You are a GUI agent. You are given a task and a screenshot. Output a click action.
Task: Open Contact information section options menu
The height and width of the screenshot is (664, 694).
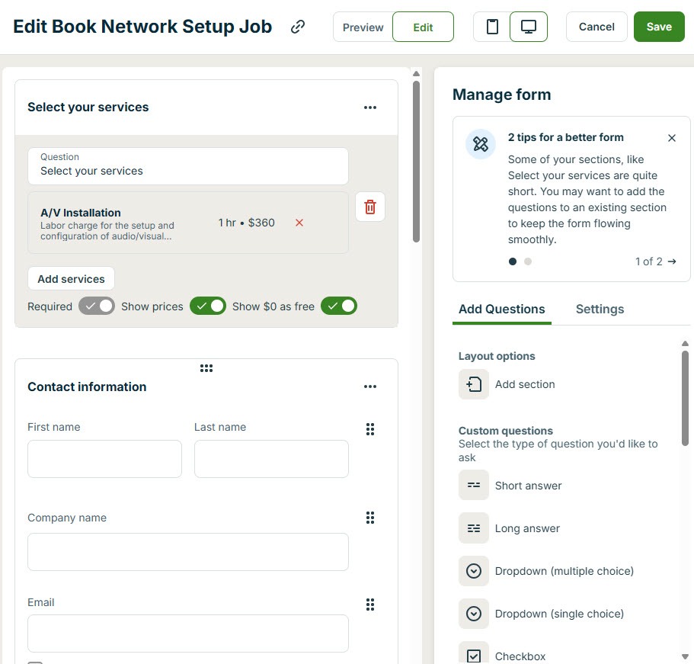point(370,387)
